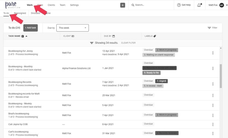Open three-dot menu for Bookkeeping - Monthly

pos(213,68)
